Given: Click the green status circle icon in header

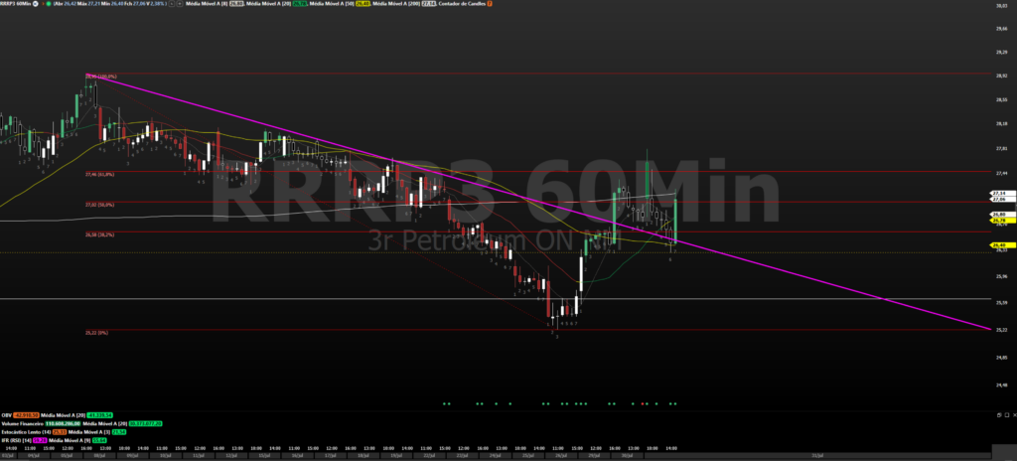Looking at the screenshot, I should pos(48,4).
